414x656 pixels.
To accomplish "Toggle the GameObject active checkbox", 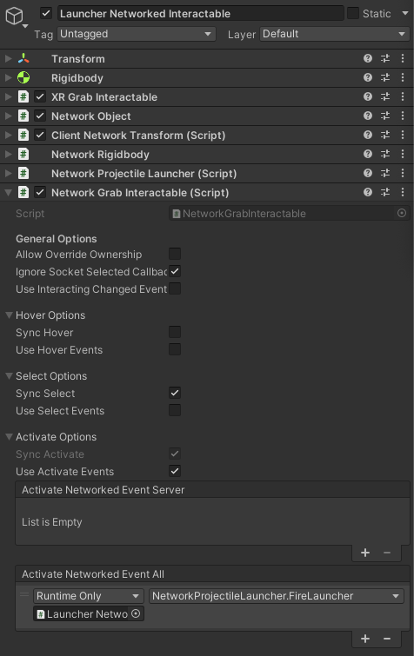I will pos(46,13).
